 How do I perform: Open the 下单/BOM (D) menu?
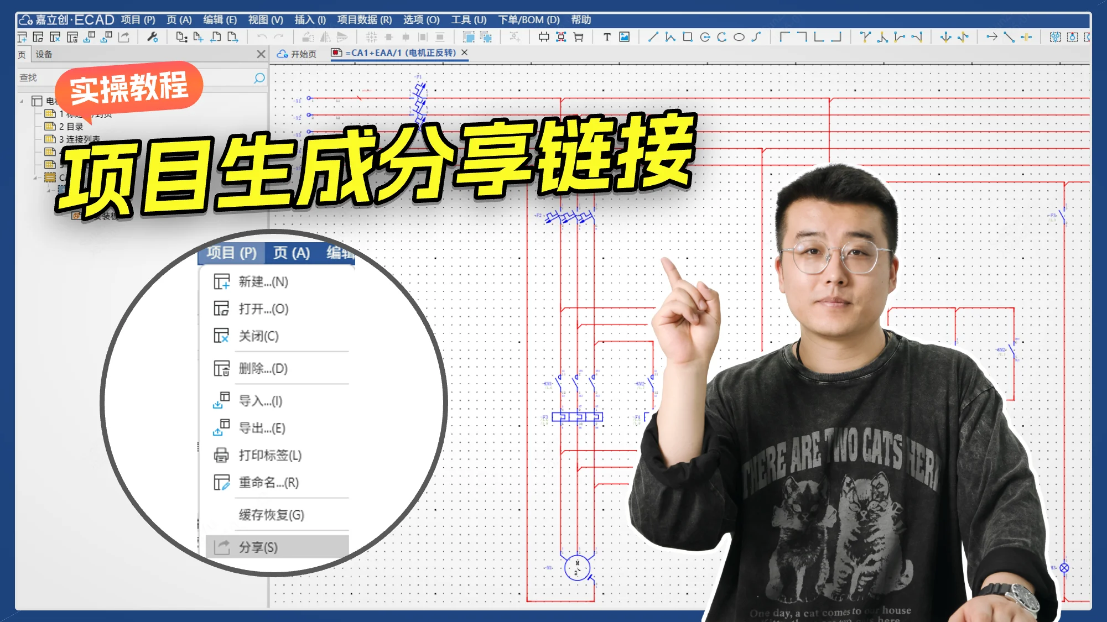click(529, 20)
